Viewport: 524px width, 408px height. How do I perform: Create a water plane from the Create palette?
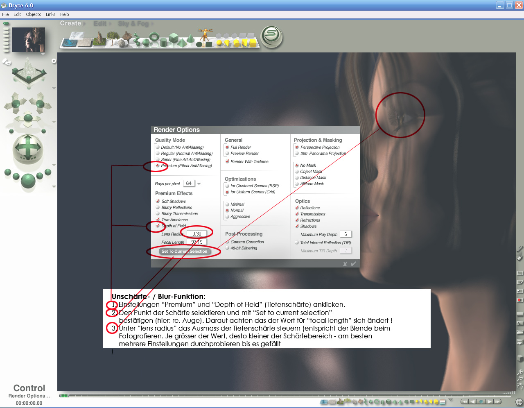pos(69,43)
